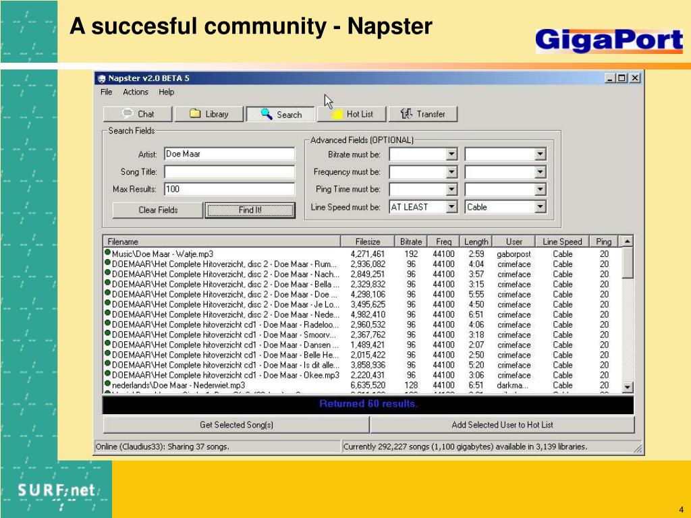Sort results by Filesize column header
This screenshot has height=518, width=691.
coord(368,241)
